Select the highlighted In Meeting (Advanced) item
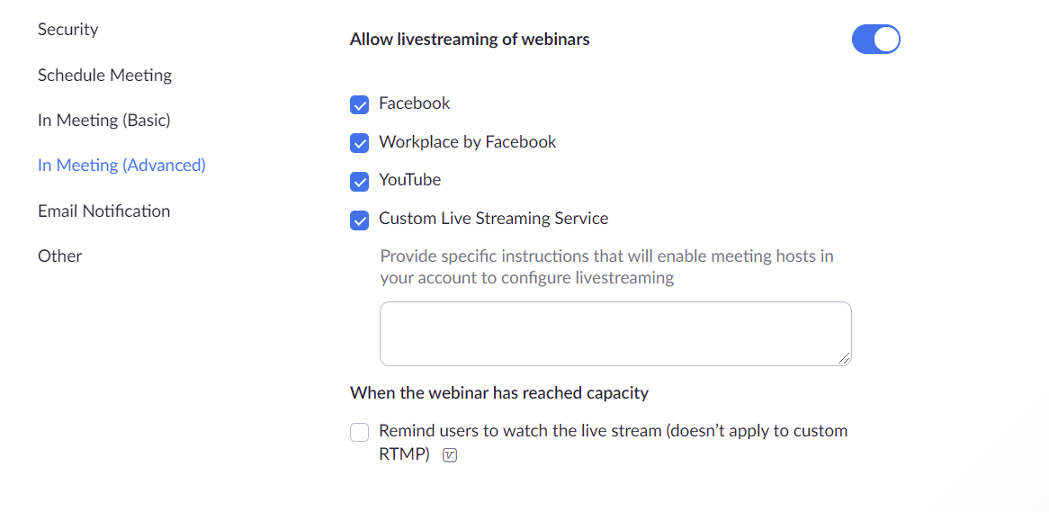The image size is (1049, 512). point(121,166)
